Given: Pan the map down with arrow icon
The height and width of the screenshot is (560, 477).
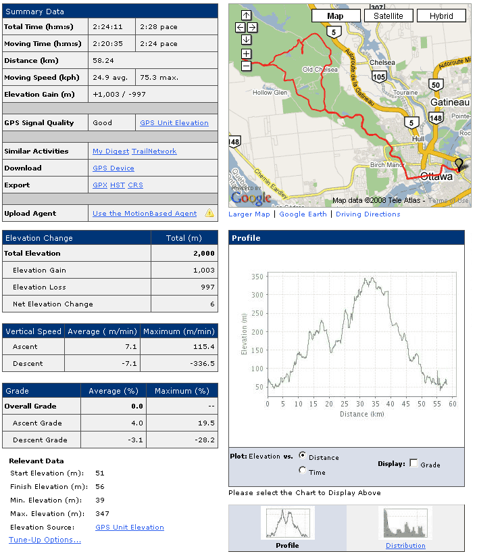Looking at the screenshot, I should point(246,40).
